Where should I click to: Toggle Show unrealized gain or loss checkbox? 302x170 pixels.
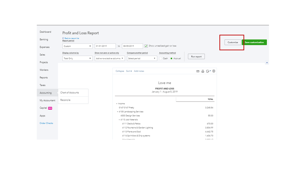click(x=146, y=46)
